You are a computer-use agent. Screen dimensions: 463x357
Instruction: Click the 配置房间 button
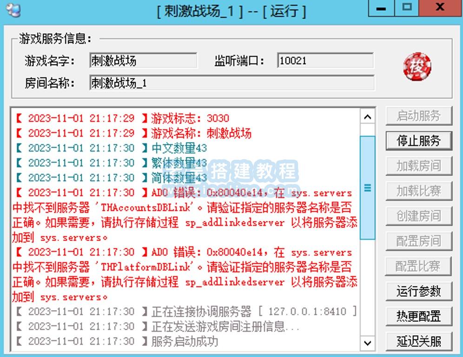[418, 241]
